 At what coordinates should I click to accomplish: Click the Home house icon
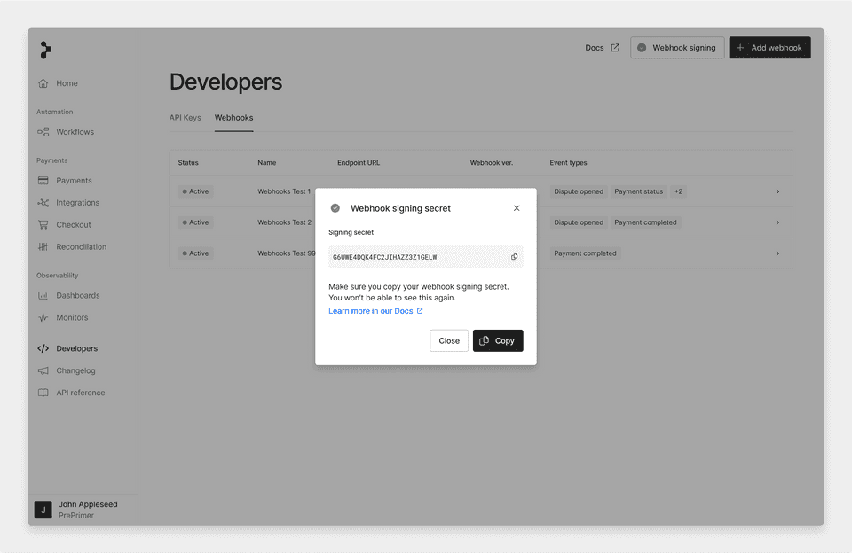coord(43,83)
